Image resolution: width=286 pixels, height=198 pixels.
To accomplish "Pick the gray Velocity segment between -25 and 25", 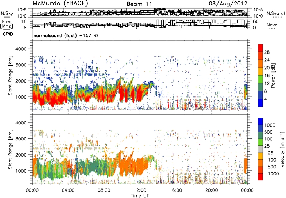I will (261, 149).
